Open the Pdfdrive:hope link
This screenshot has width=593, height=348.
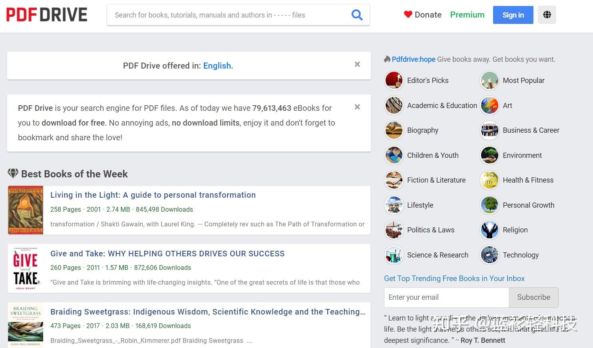coord(414,59)
